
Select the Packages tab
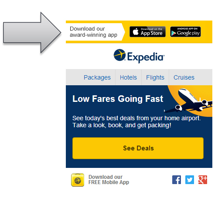point(97,77)
